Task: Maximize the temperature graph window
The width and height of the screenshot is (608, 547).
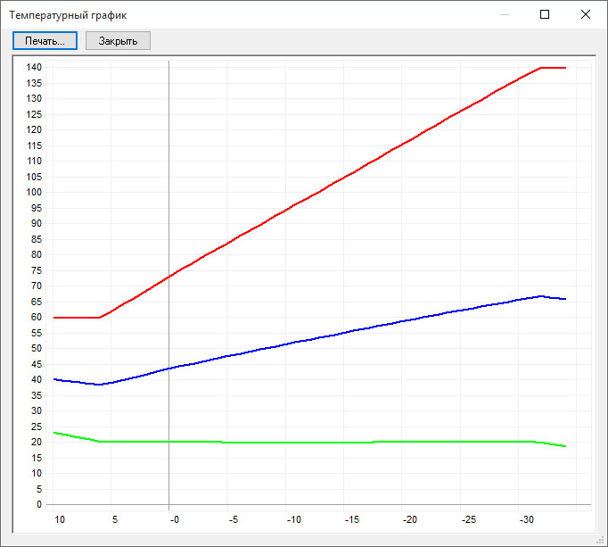Action: [545, 14]
